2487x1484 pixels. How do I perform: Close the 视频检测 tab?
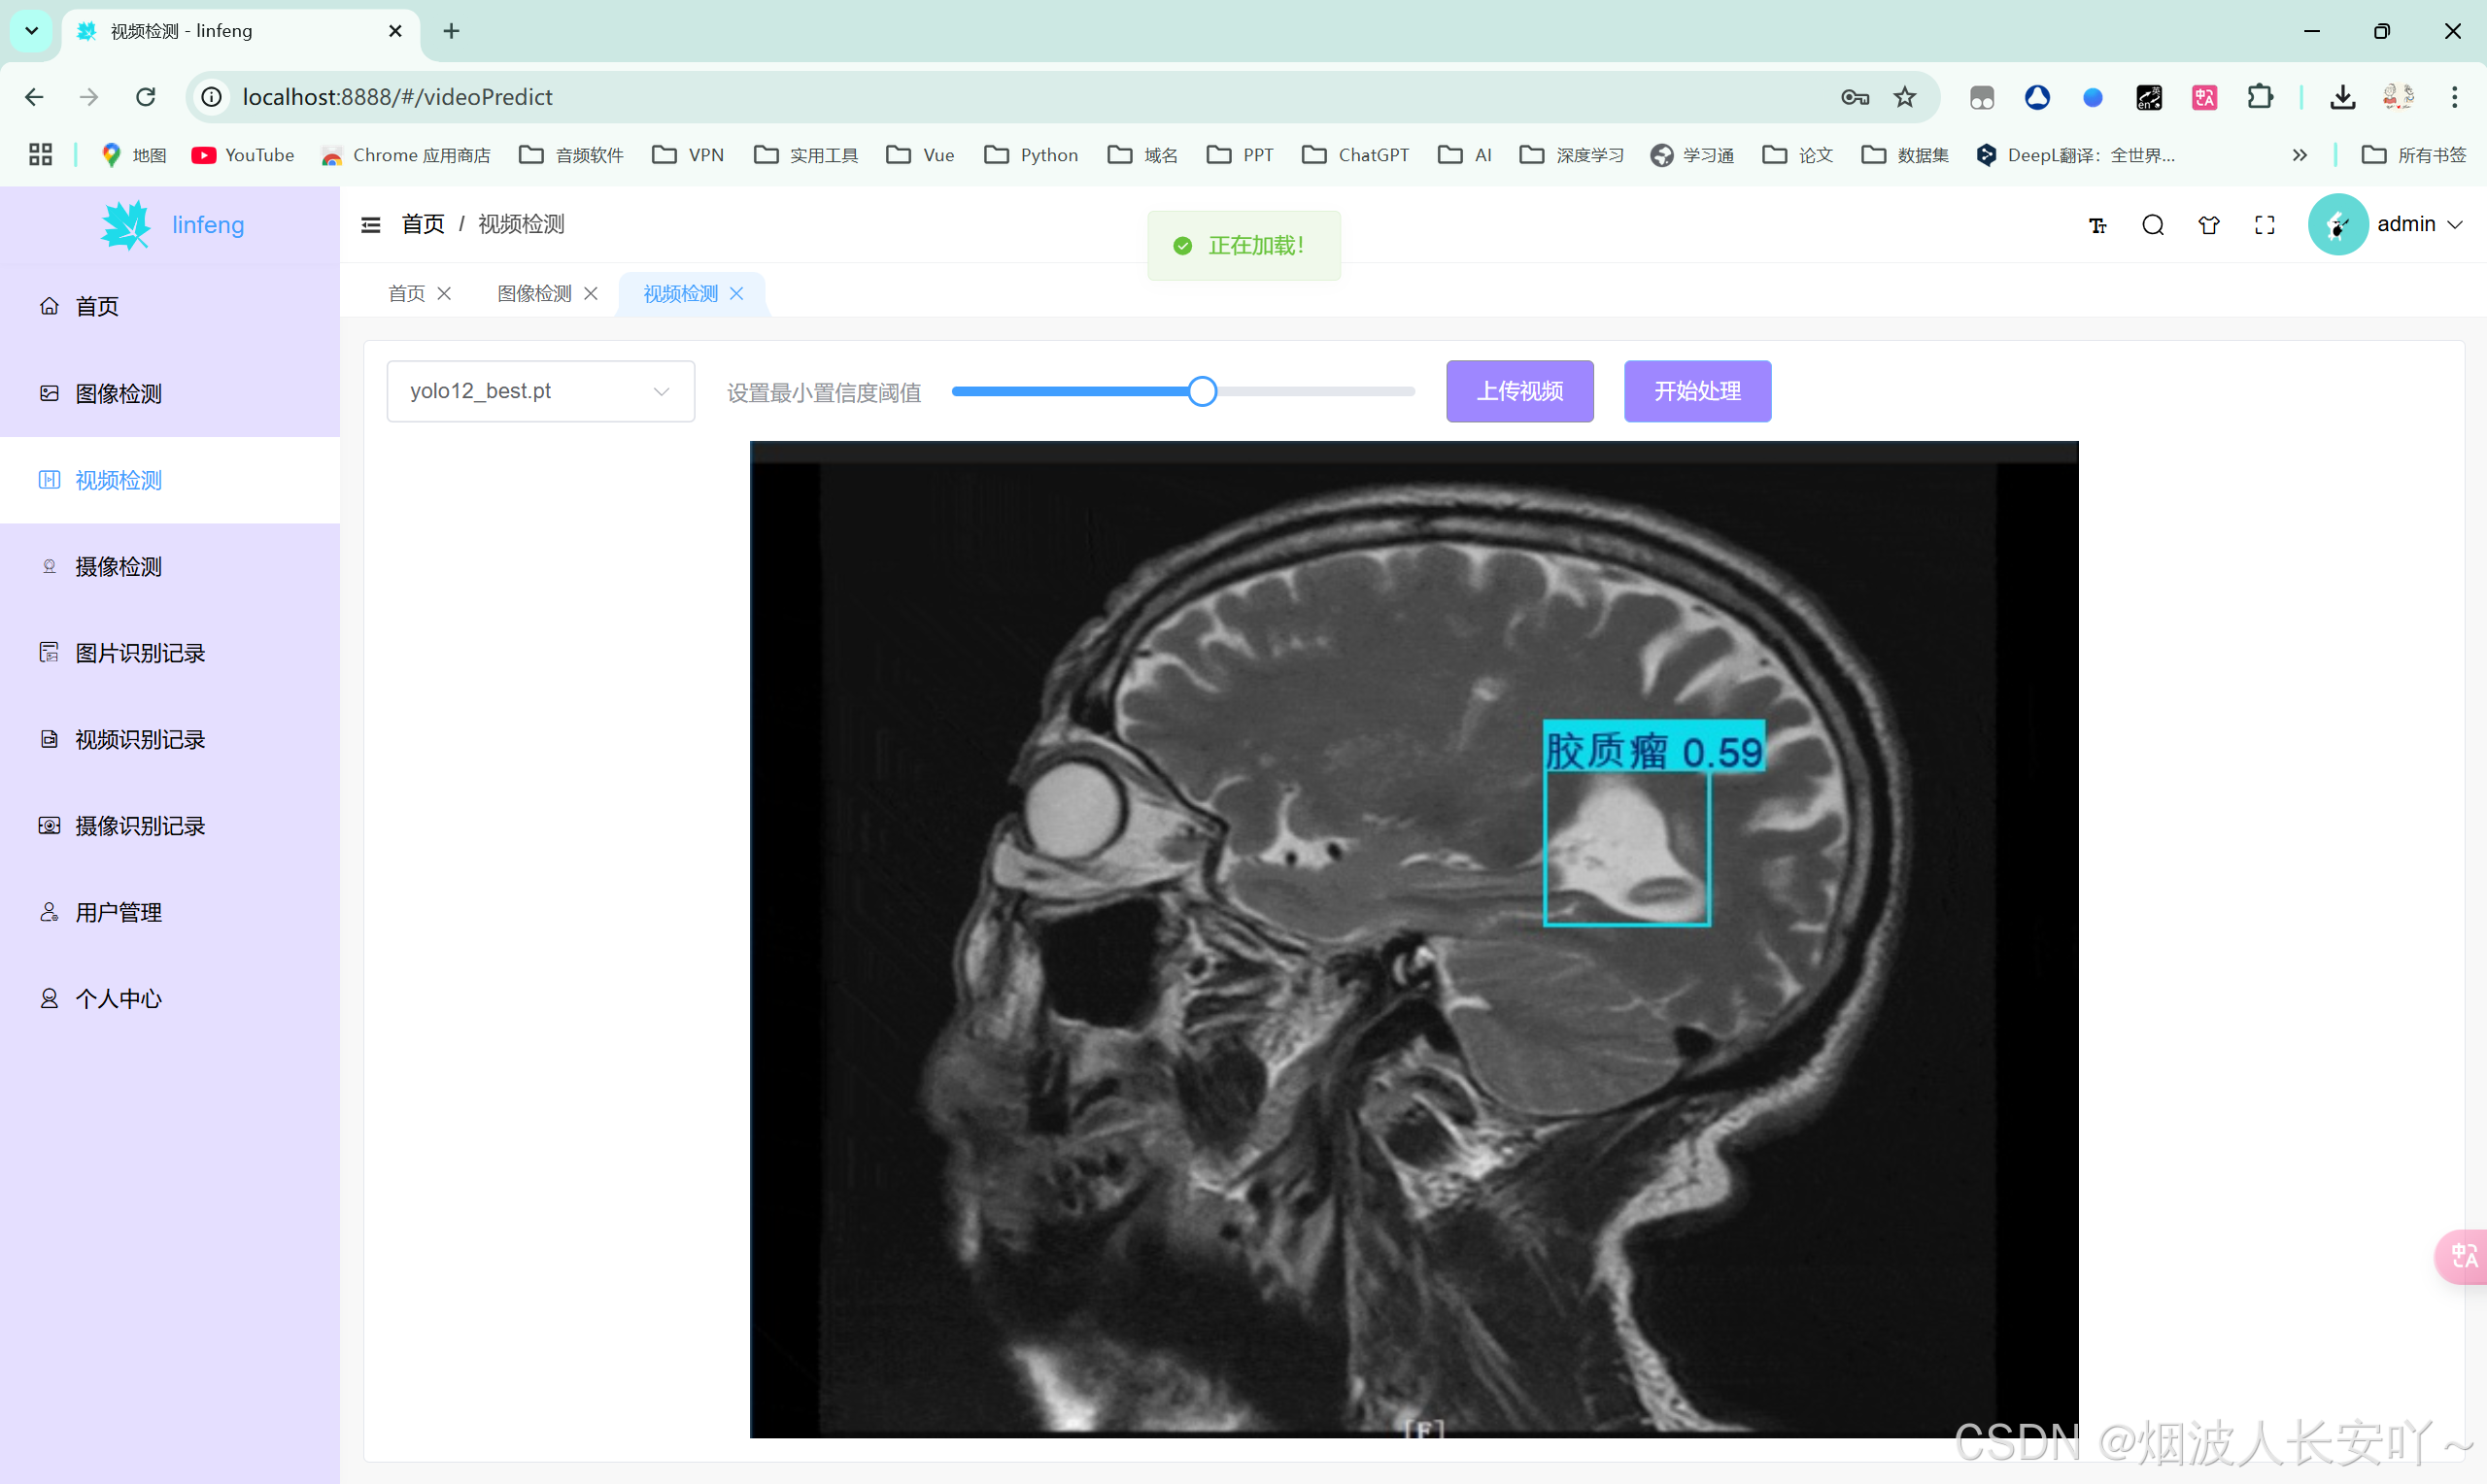coord(737,293)
